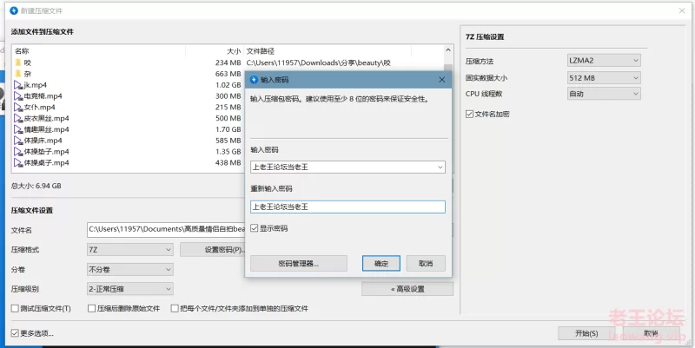
Task: Toggle the 显示密码 checkbox
Action: click(255, 228)
